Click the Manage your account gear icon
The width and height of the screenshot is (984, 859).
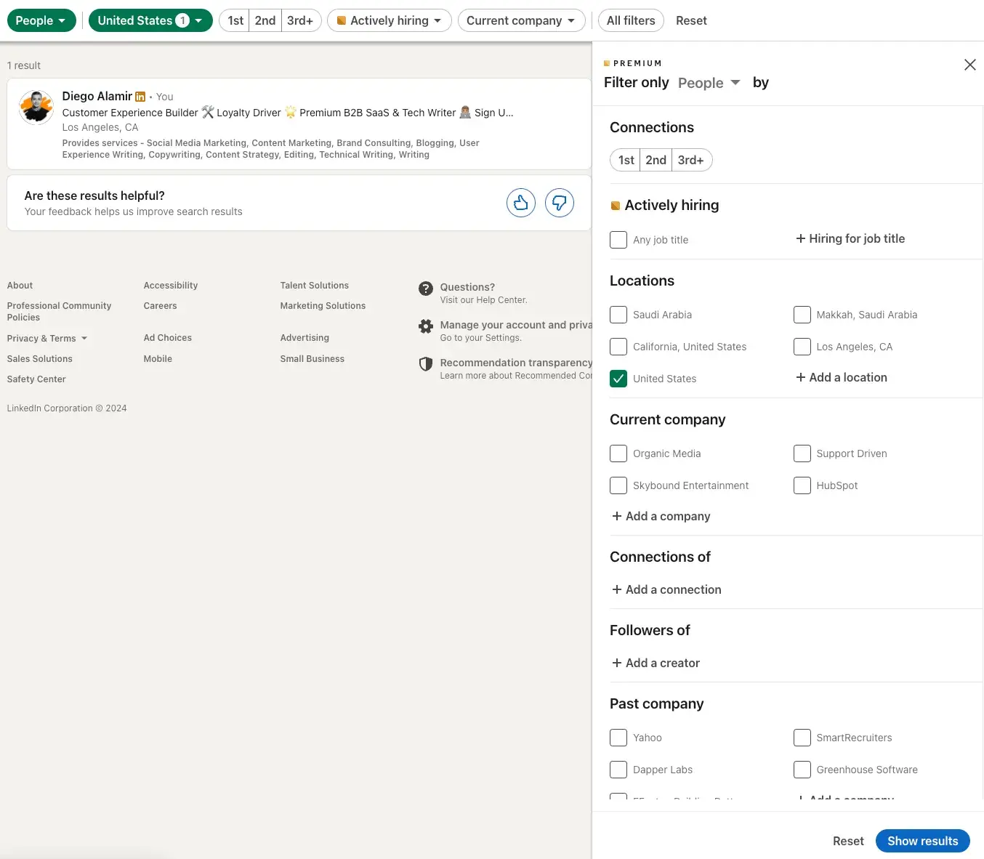pyautogui.click(x=426, y=326)
